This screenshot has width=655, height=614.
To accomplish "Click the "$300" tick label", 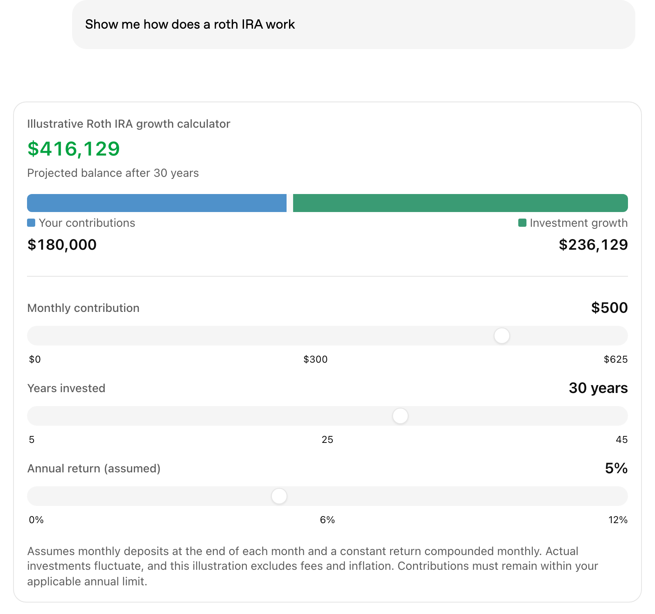I will coord(315,359).
